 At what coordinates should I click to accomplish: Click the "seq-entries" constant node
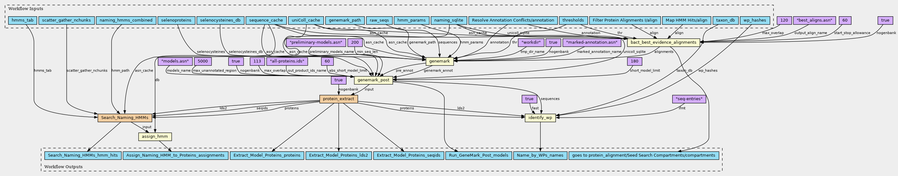pos(689,99)
